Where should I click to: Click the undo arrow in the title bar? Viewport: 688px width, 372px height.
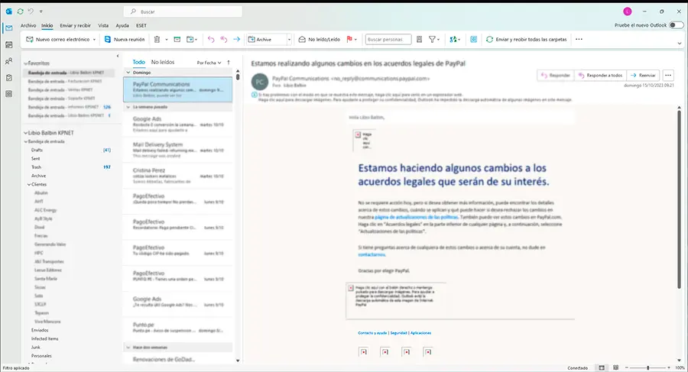coord(31,11)
